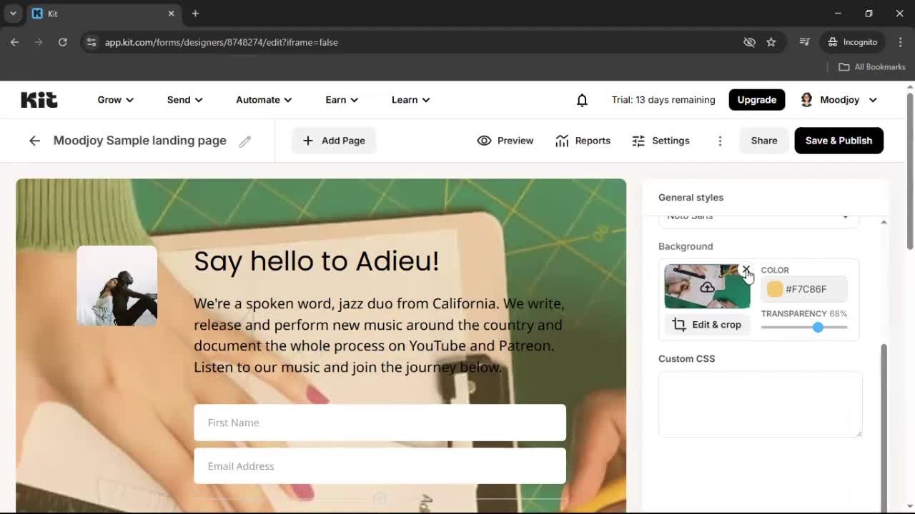Remove the background image with the X button
This screenshot has width=915, height=514.
pos(746,270)
